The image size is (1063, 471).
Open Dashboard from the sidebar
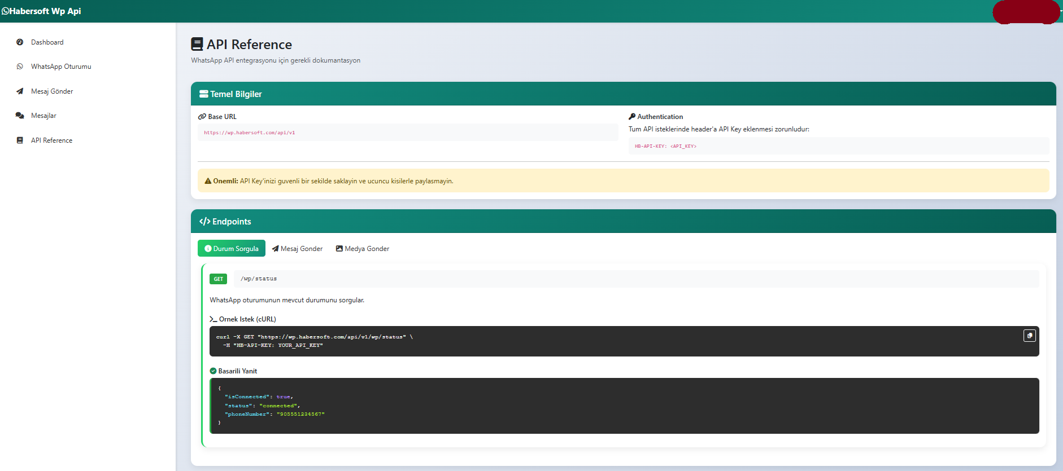[x=47, y=42]
